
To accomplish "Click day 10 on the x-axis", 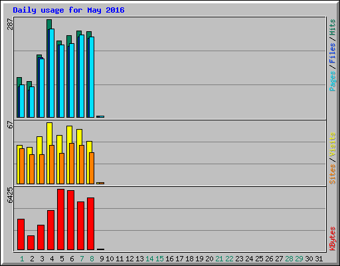I will (x=110, y=259).
